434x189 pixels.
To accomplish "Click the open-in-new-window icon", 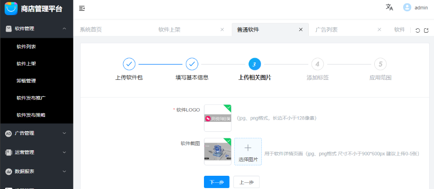I will [x=426, y=30].
